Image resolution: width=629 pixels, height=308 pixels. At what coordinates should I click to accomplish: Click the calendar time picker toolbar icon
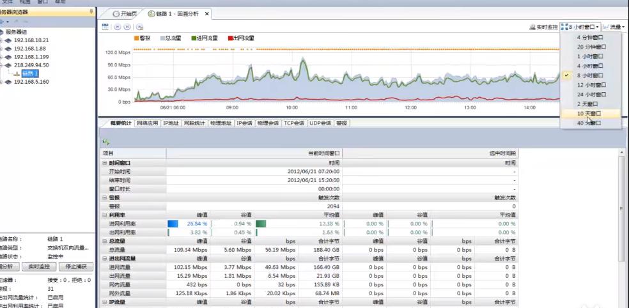(x=105, y=27)
